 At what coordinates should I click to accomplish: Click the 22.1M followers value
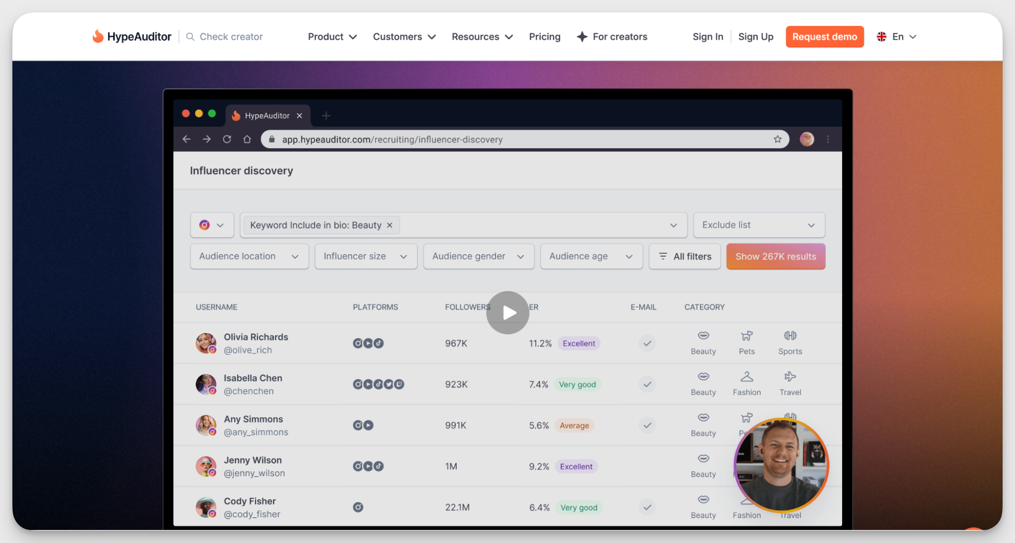pyautogui.click(x=457, y=507)
